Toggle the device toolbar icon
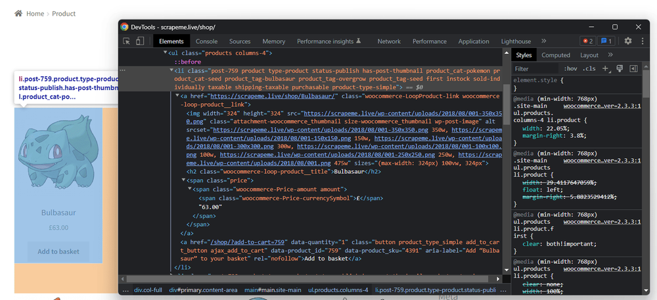Viewport: 657px width, 300px height. coord(140,41)
